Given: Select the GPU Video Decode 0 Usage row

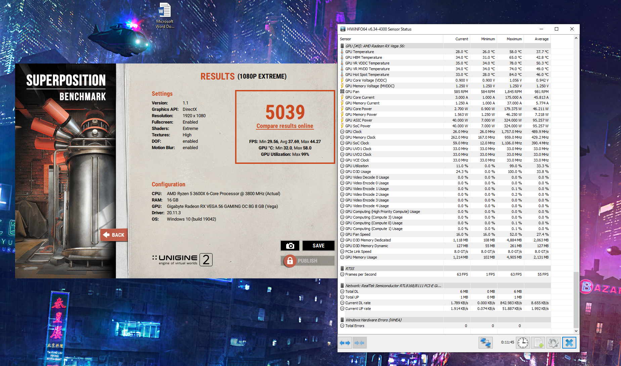Looking at the screenshot, I should pyautogui.click(x=445, y=177).
